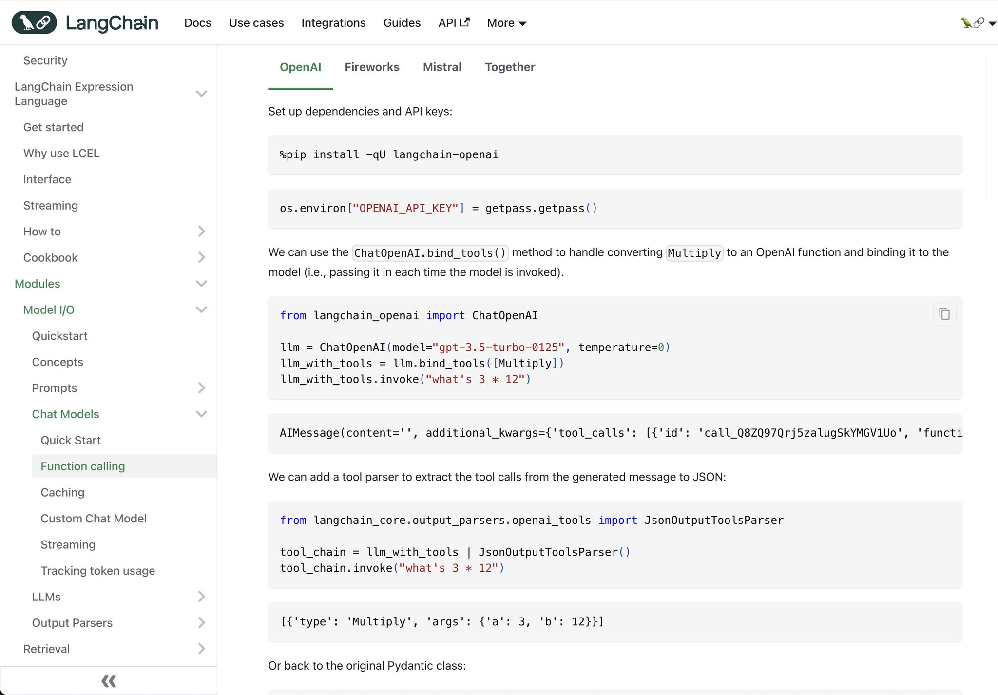Click the inline ChatOpenAI.bind_tools() code
The height and width of the screenshot is (695, 998).
click(430, 253)
